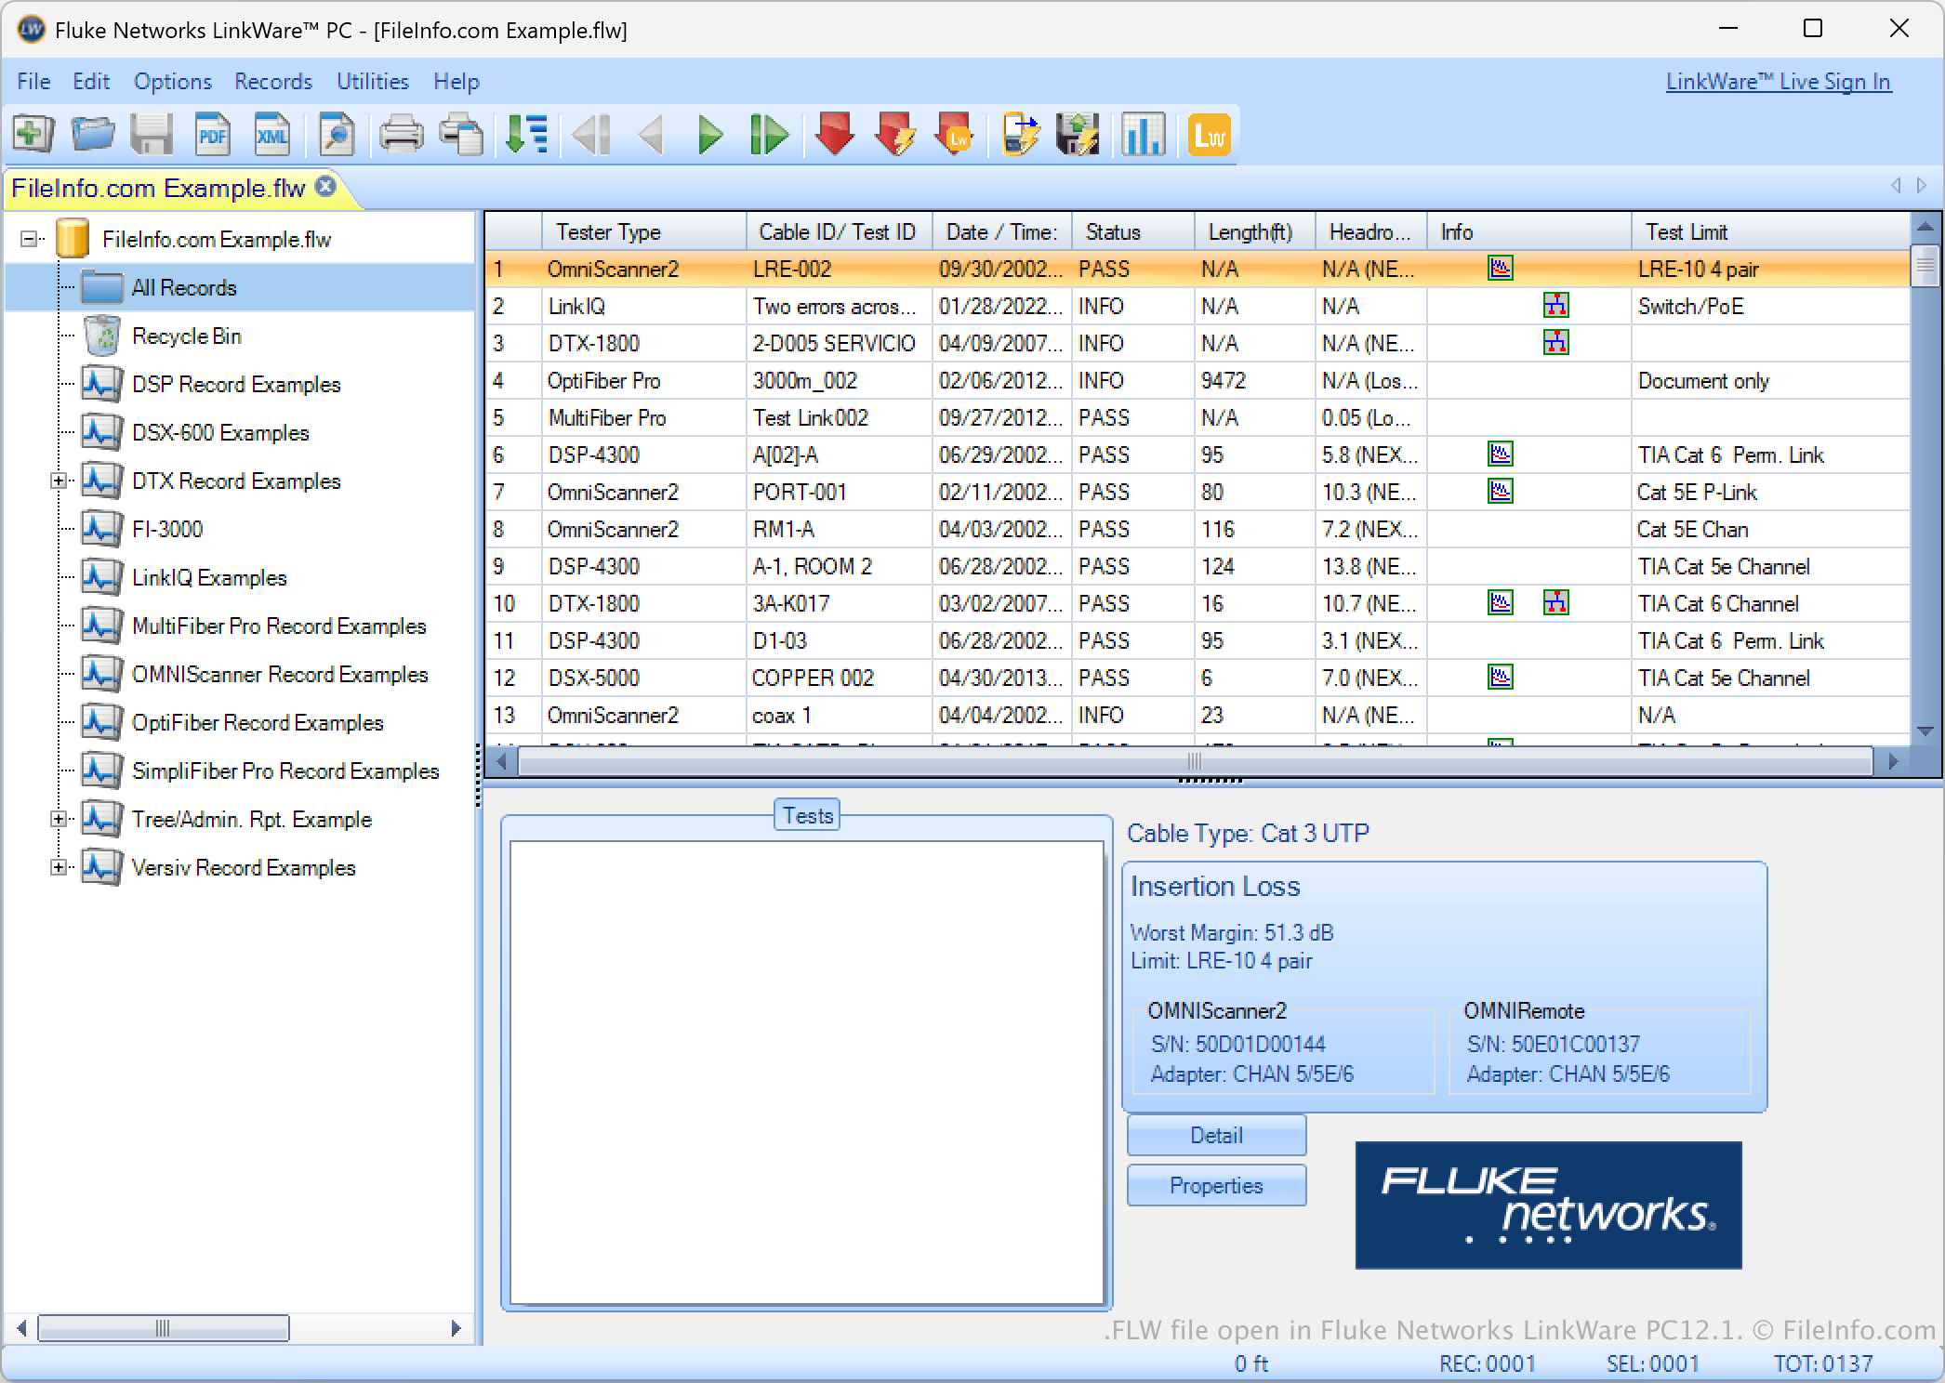Expand the Versiv Record Examples node
The image size is (1945, 1383).
click(x=59, y=867)
